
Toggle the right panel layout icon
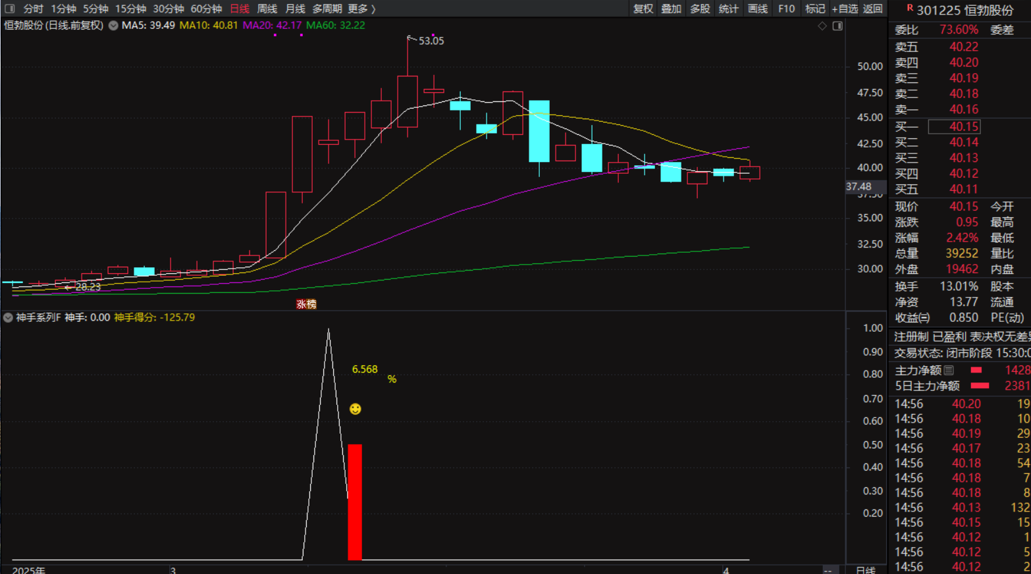click(837, 26)
